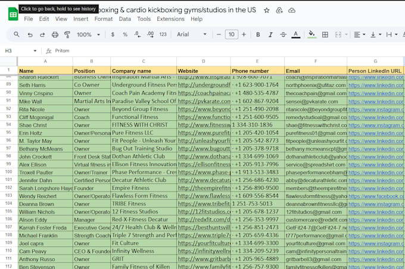Select row 100 header

(8, 172)
